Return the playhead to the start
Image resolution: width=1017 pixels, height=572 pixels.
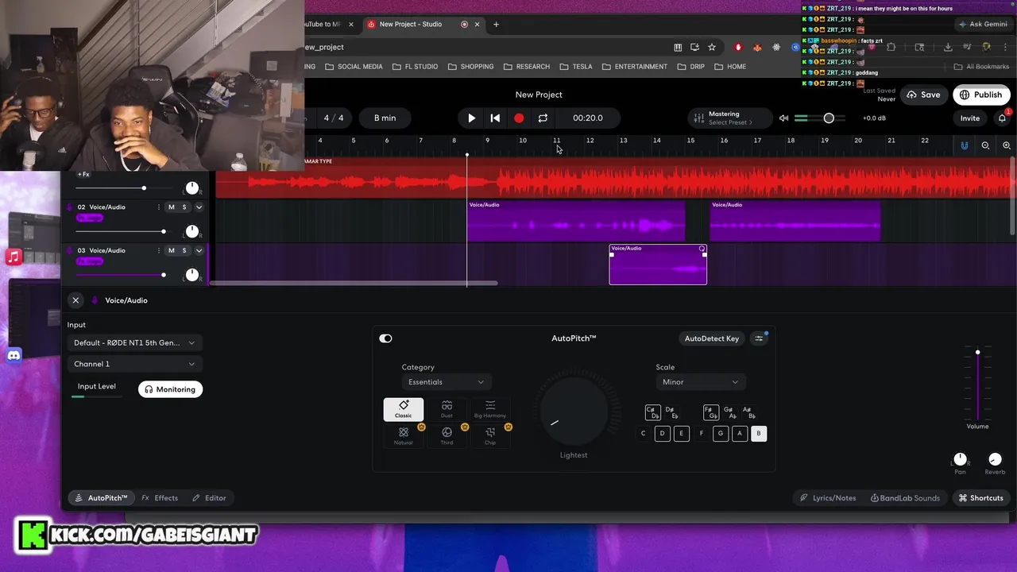[495, 118]
